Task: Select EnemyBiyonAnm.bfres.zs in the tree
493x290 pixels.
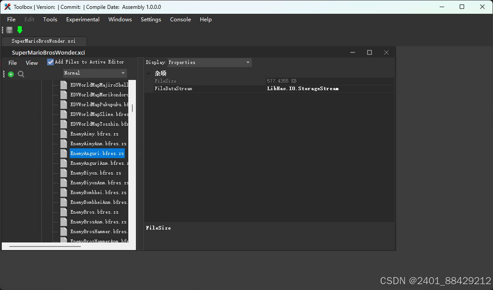Action: [x=99, y=183]
